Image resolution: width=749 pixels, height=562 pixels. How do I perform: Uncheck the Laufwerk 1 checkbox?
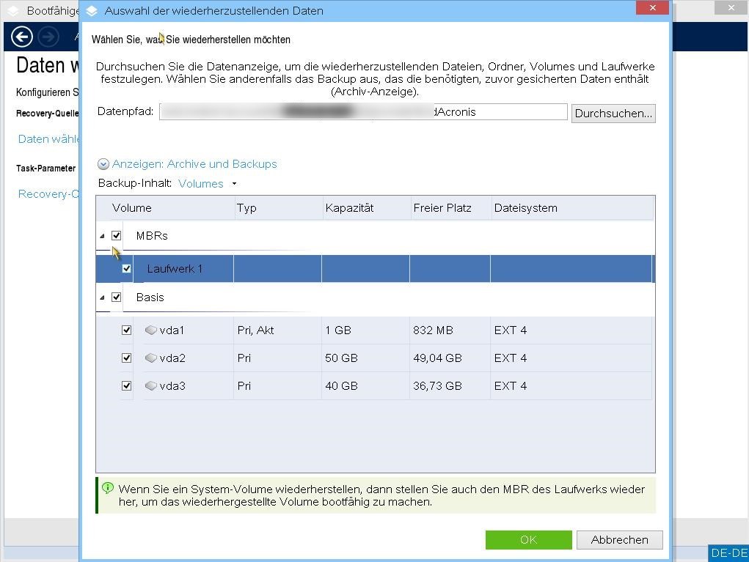pos(127,268)
